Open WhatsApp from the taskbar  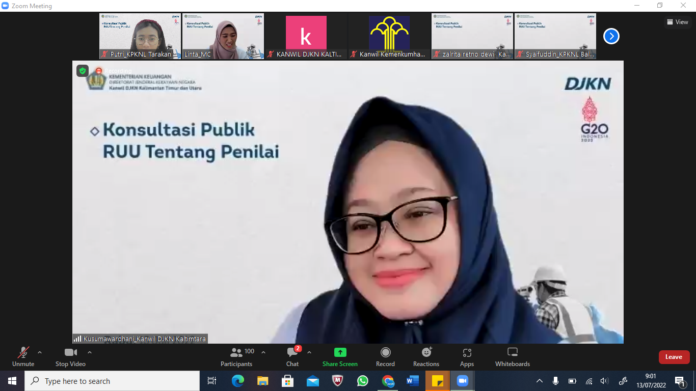click(x=363, y=381)
